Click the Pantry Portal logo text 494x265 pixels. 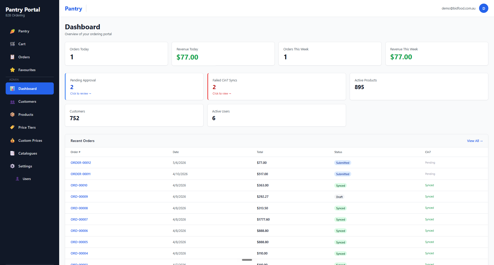[x=23, y=10]
